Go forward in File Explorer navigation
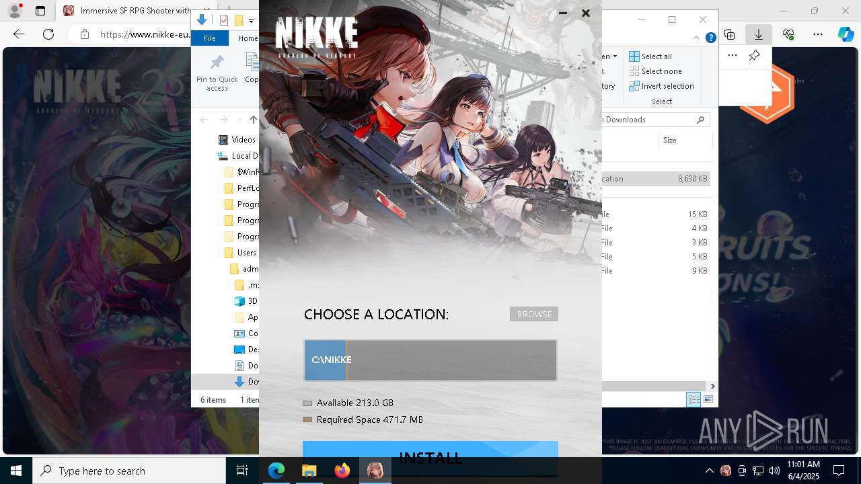Image resolution: width=861 pixels, height=484 pixels. tap(223, 120)
